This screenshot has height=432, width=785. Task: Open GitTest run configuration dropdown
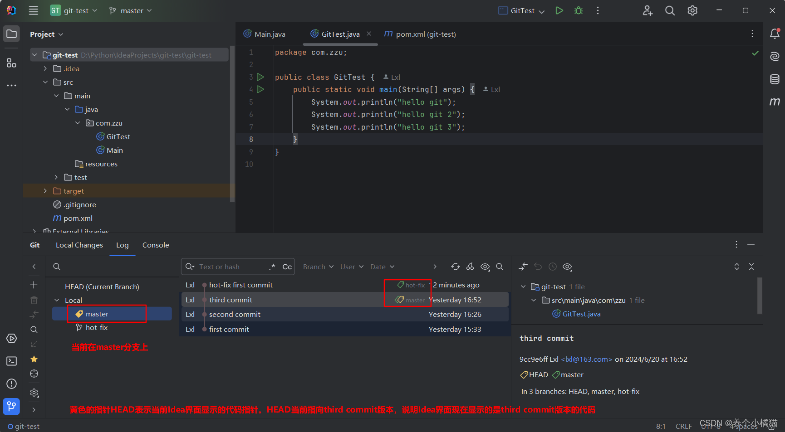point(521,10)
